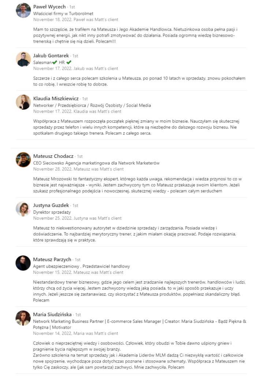Viewport: 265px width, 376px height.
Task: Click the Jakub Gontarek name link
Action: coord(51,55)
